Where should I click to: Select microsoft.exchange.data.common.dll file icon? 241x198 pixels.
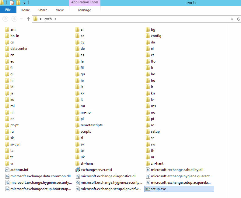pyautogui.click(x=7, y=176)
